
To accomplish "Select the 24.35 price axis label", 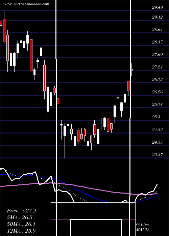I will click(x=158, y=142).
